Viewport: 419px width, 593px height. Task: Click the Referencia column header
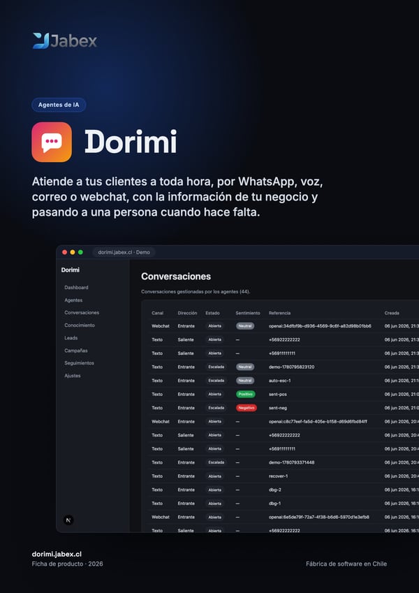coord(279,313)
